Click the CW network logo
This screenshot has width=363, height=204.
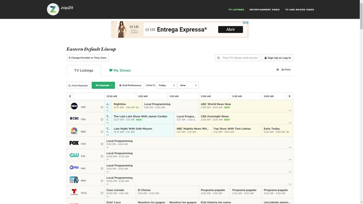coord(74,155)
